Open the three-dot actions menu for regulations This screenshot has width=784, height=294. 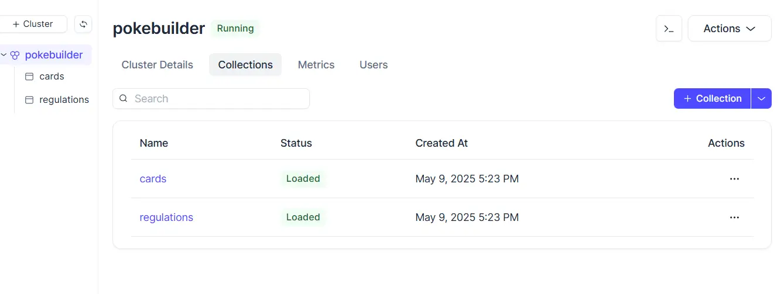click(734, 217)
